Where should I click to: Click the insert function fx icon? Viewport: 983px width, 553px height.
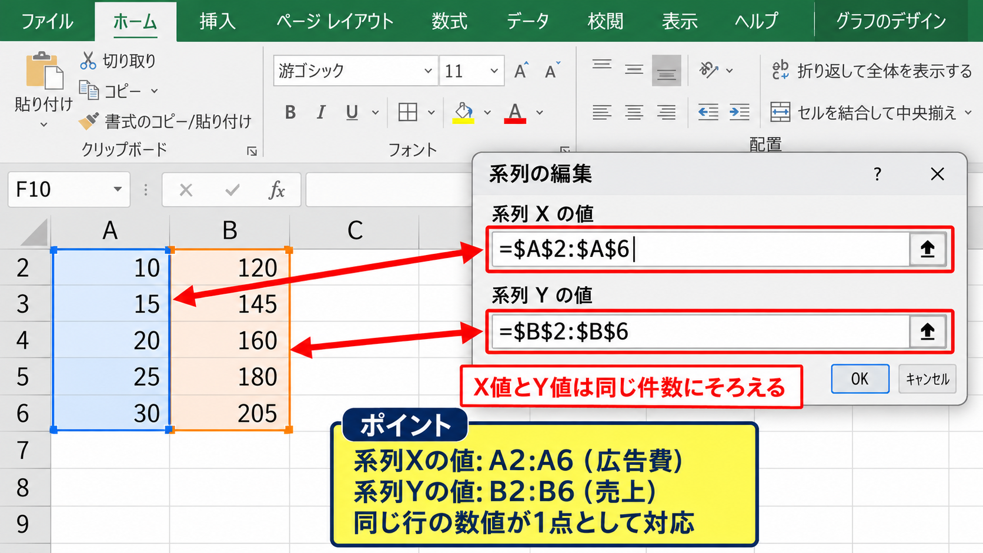pyautogui.click(x=276, y=189)
